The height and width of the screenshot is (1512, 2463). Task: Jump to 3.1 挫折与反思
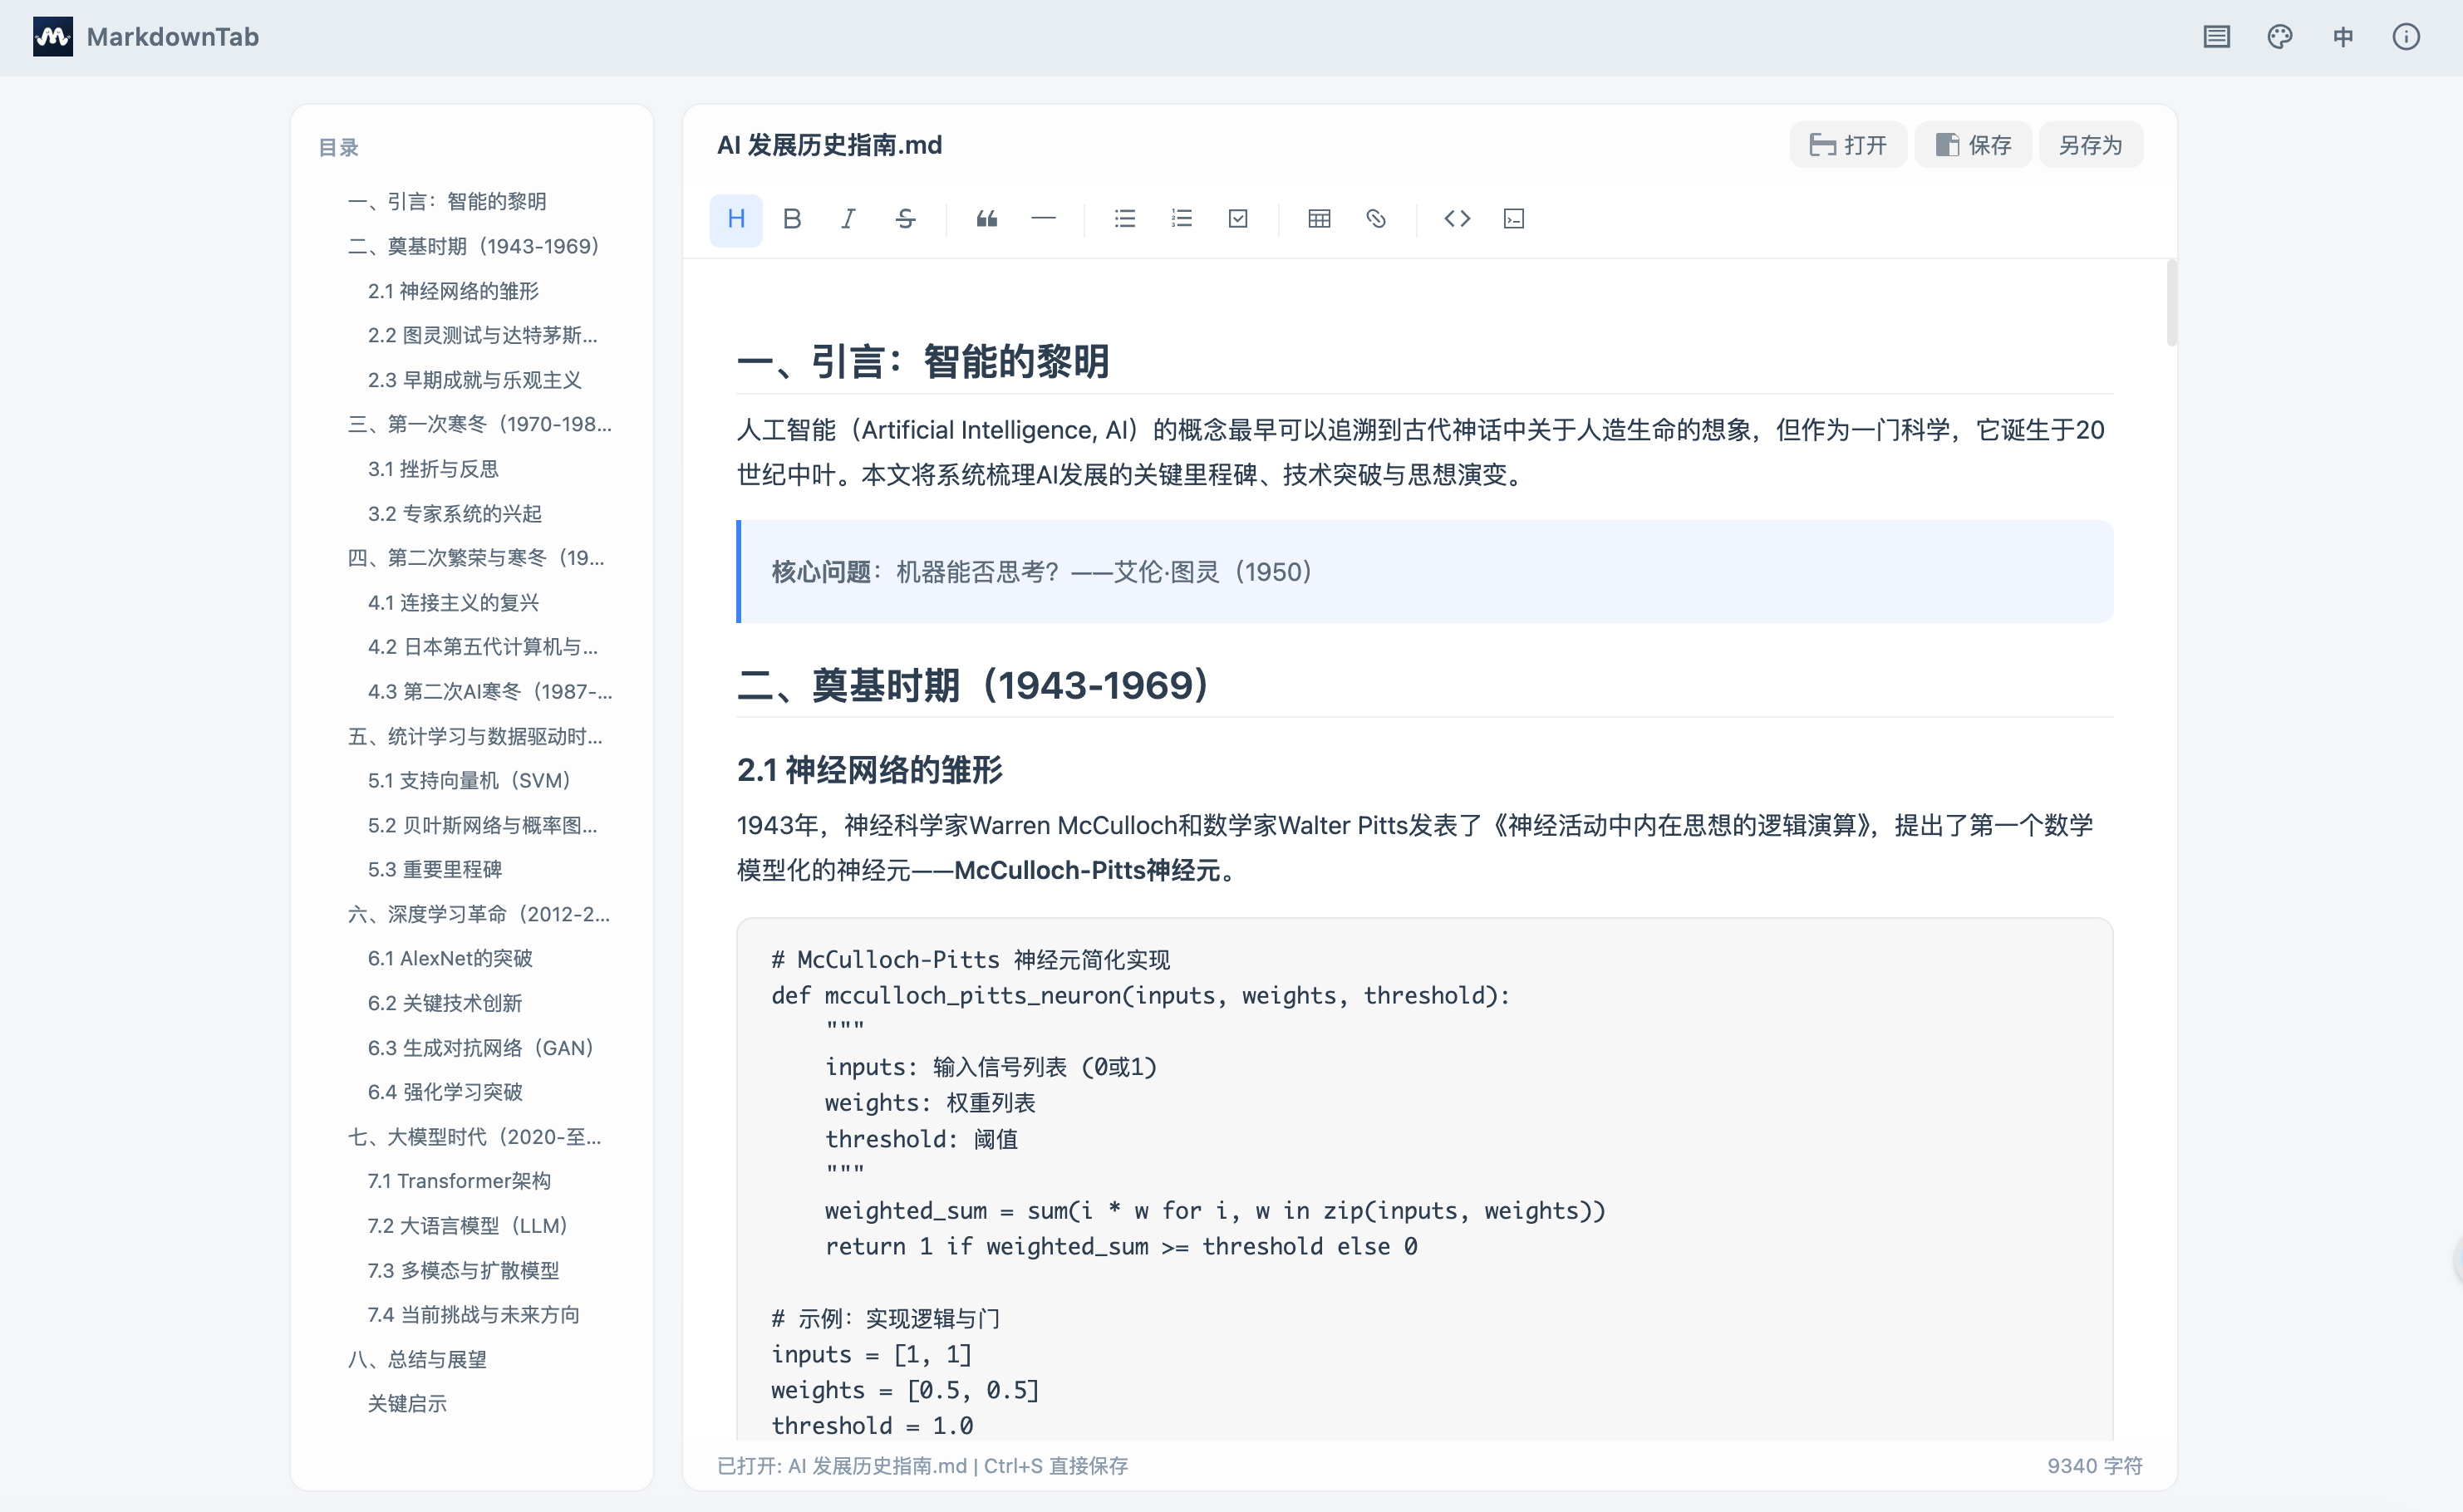433,469
